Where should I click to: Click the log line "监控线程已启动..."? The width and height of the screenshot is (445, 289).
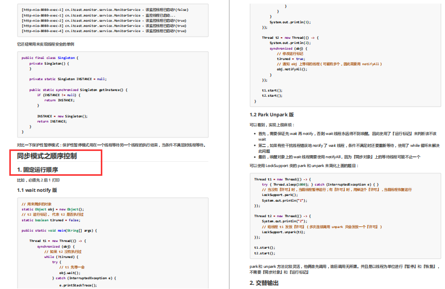tap(99, 16)
